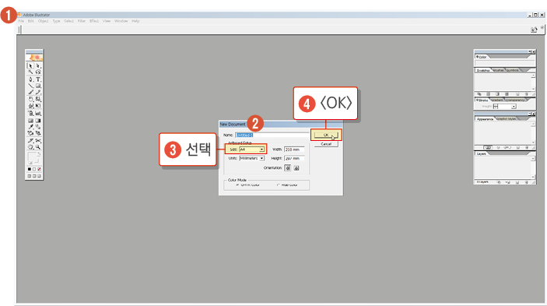Select the Lasso tool
The width and height of the screenshot is (547, 306).
pyautogui.click(x=38, y=72)
